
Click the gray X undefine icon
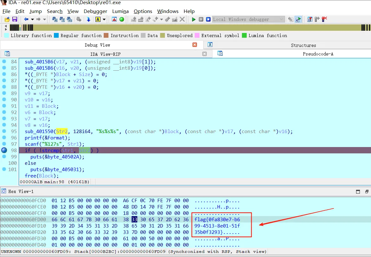pos(182,19)
